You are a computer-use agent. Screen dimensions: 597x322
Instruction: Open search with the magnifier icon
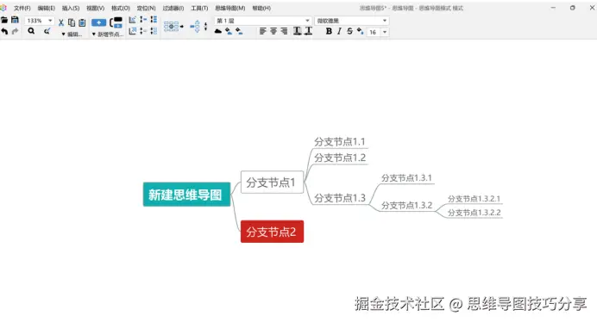(31, 31)
